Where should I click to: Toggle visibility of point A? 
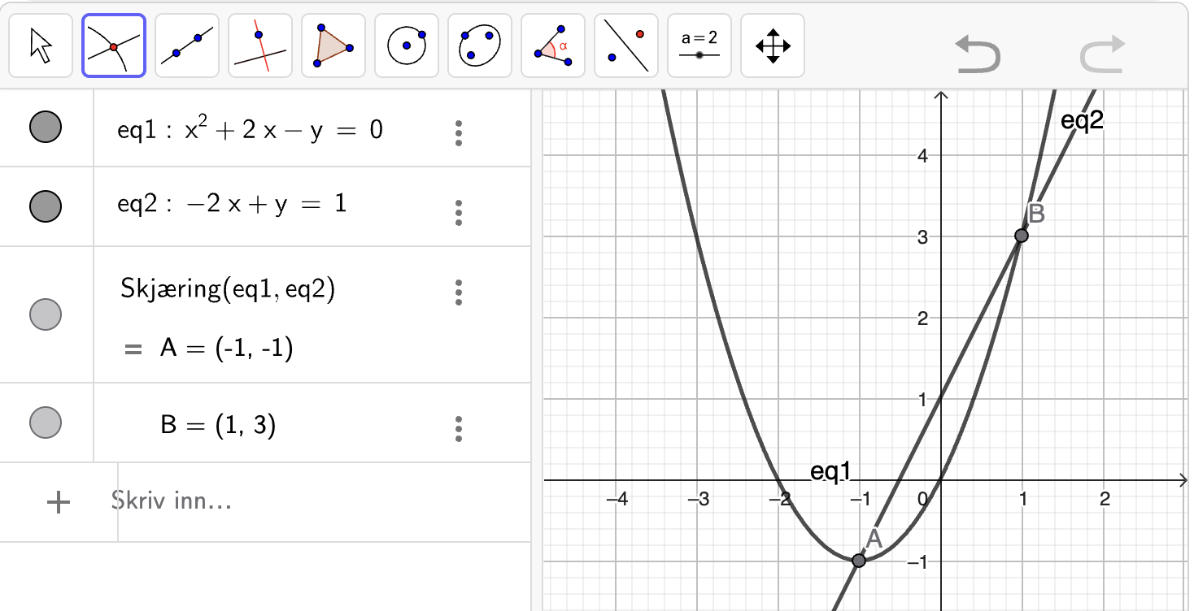[46, 314]
